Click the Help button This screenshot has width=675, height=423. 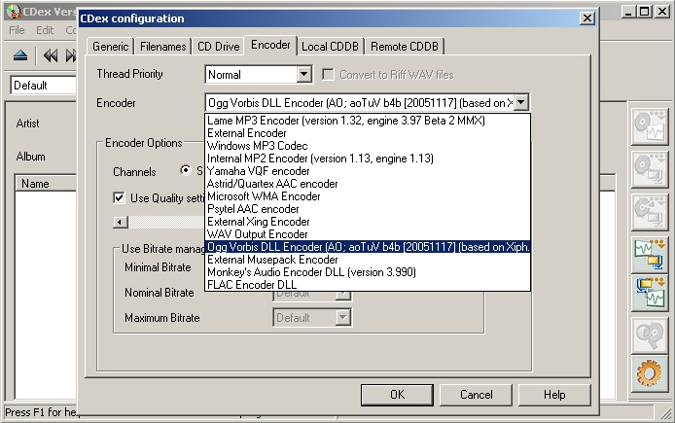coord(554,395)
